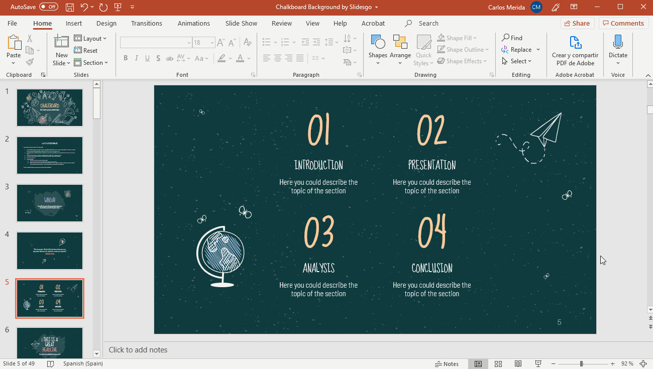The height and width of the screenshot is (369, 653).
Task: Clear all text formatting
Action: pos(248,42)
